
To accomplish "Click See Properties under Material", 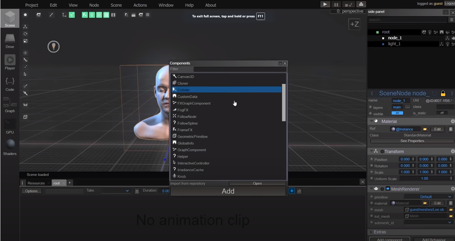I will tap(412, 140).
